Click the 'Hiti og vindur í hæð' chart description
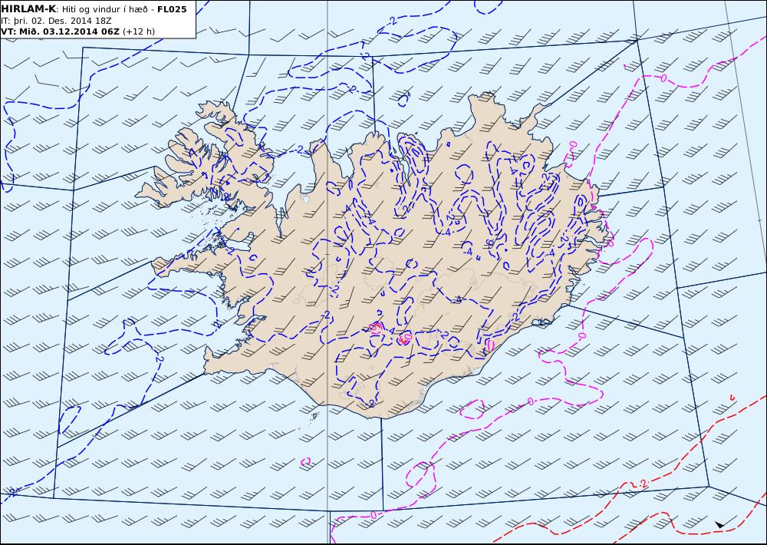The width and height of the screenshot is (767, 545). [x=104, y=10]
